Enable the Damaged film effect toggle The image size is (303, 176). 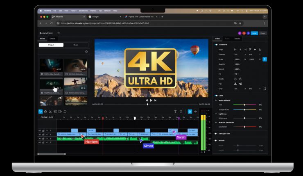pyautogui.click(x=216, y=133)
